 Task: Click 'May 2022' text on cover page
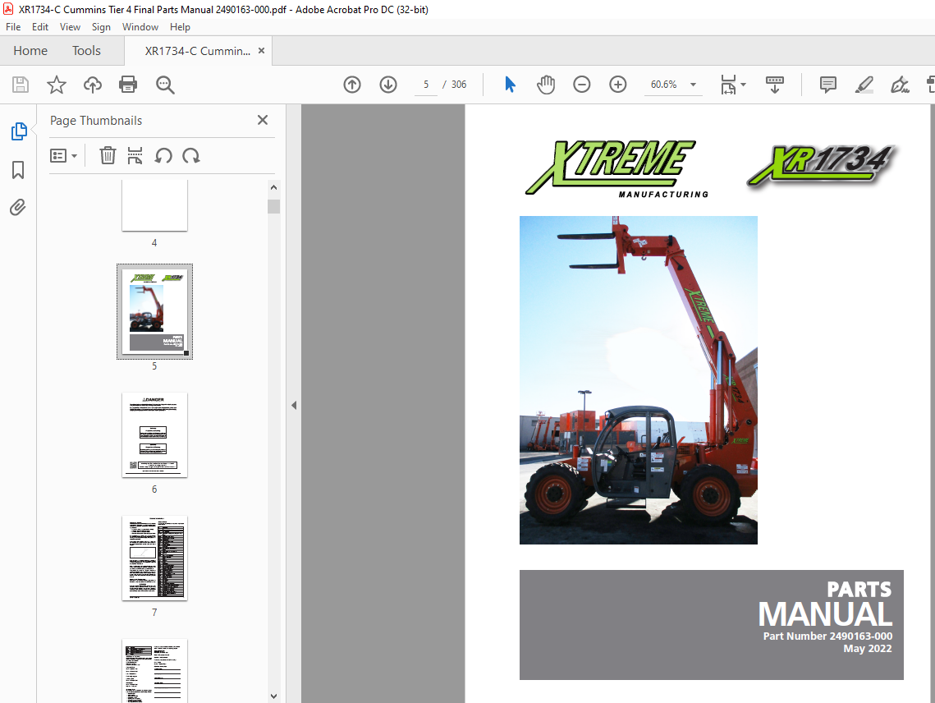868,649
